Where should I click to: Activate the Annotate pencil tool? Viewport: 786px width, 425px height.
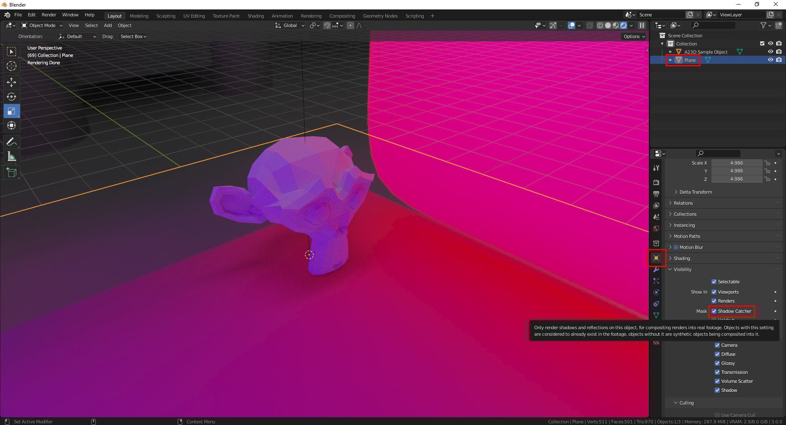point(11,142)
